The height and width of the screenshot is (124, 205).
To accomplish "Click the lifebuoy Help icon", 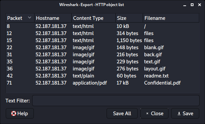I will pyautogui.click(x=14, y=114).
